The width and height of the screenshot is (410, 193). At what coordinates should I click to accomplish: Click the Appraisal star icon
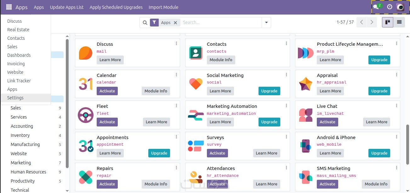305,84
